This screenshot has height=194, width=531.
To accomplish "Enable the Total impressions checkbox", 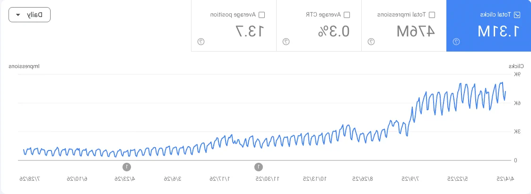I will pos(432,15).
